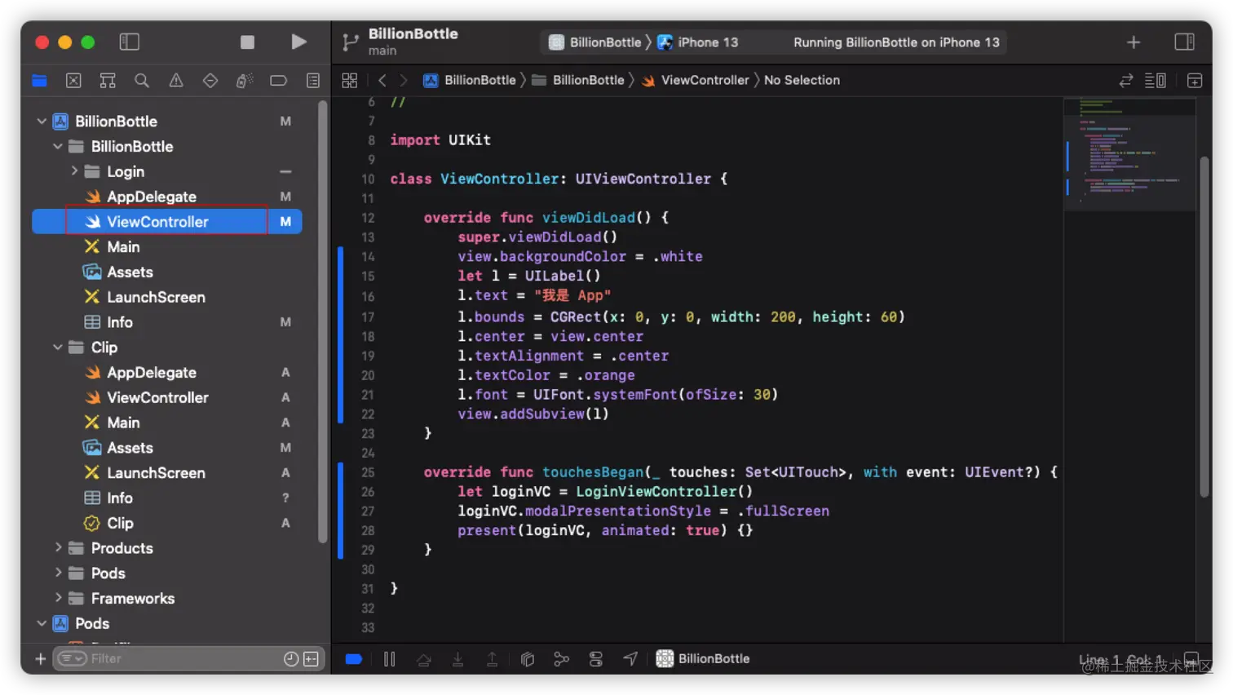1233x695 pixels.
Task: Open the Test navigator diamond tab
Action: pyautogui.click(x=210, y=80)
